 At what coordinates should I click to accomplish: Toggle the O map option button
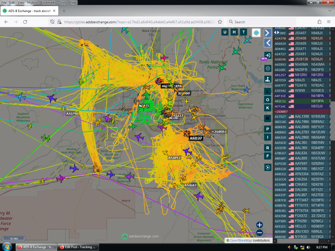point(268,100)
